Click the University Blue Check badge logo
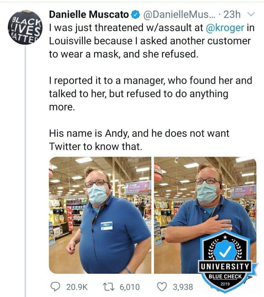 [225, 260]
